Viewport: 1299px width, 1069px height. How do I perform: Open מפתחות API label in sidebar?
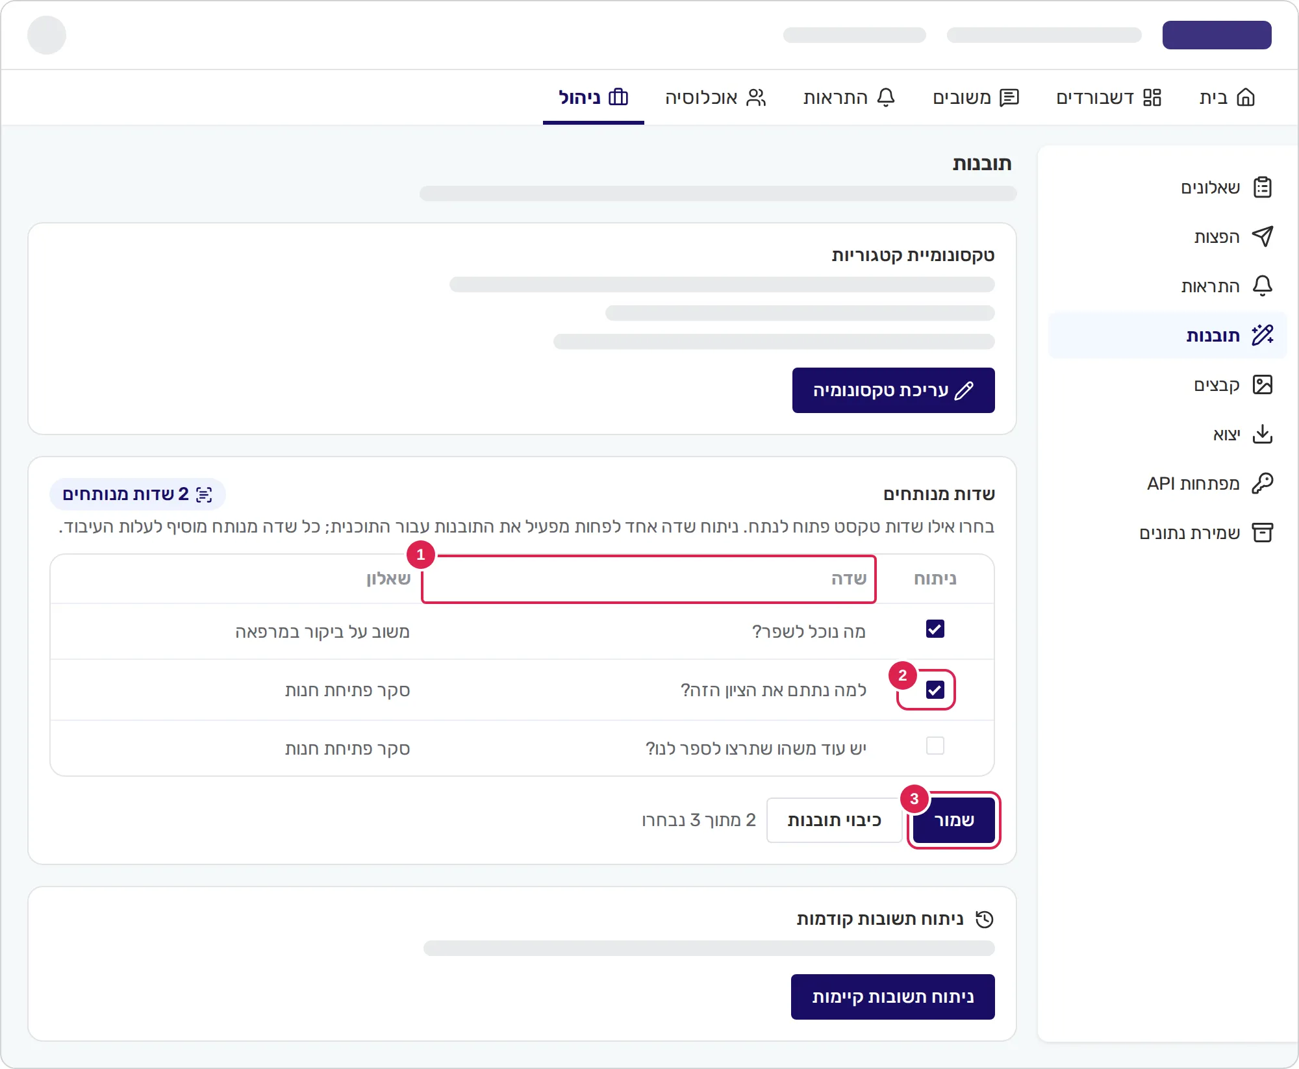click(1194, 483)
